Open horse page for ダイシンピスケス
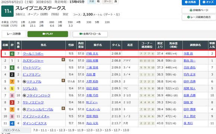216x134 pixels. click(35, 124)
